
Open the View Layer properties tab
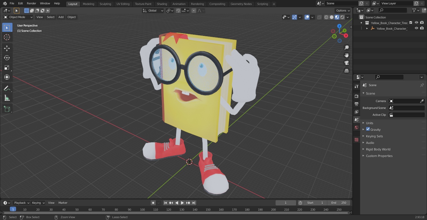click(x=356, y=112)
